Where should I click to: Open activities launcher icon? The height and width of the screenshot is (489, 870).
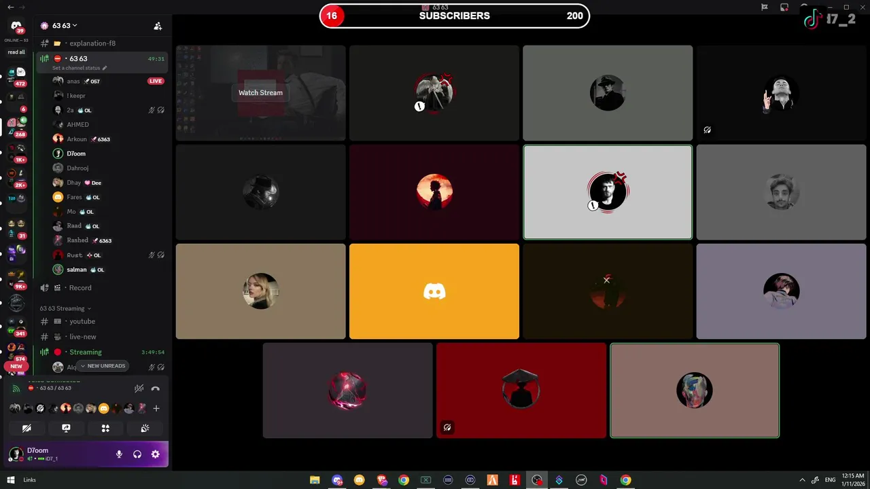(105, 429)
